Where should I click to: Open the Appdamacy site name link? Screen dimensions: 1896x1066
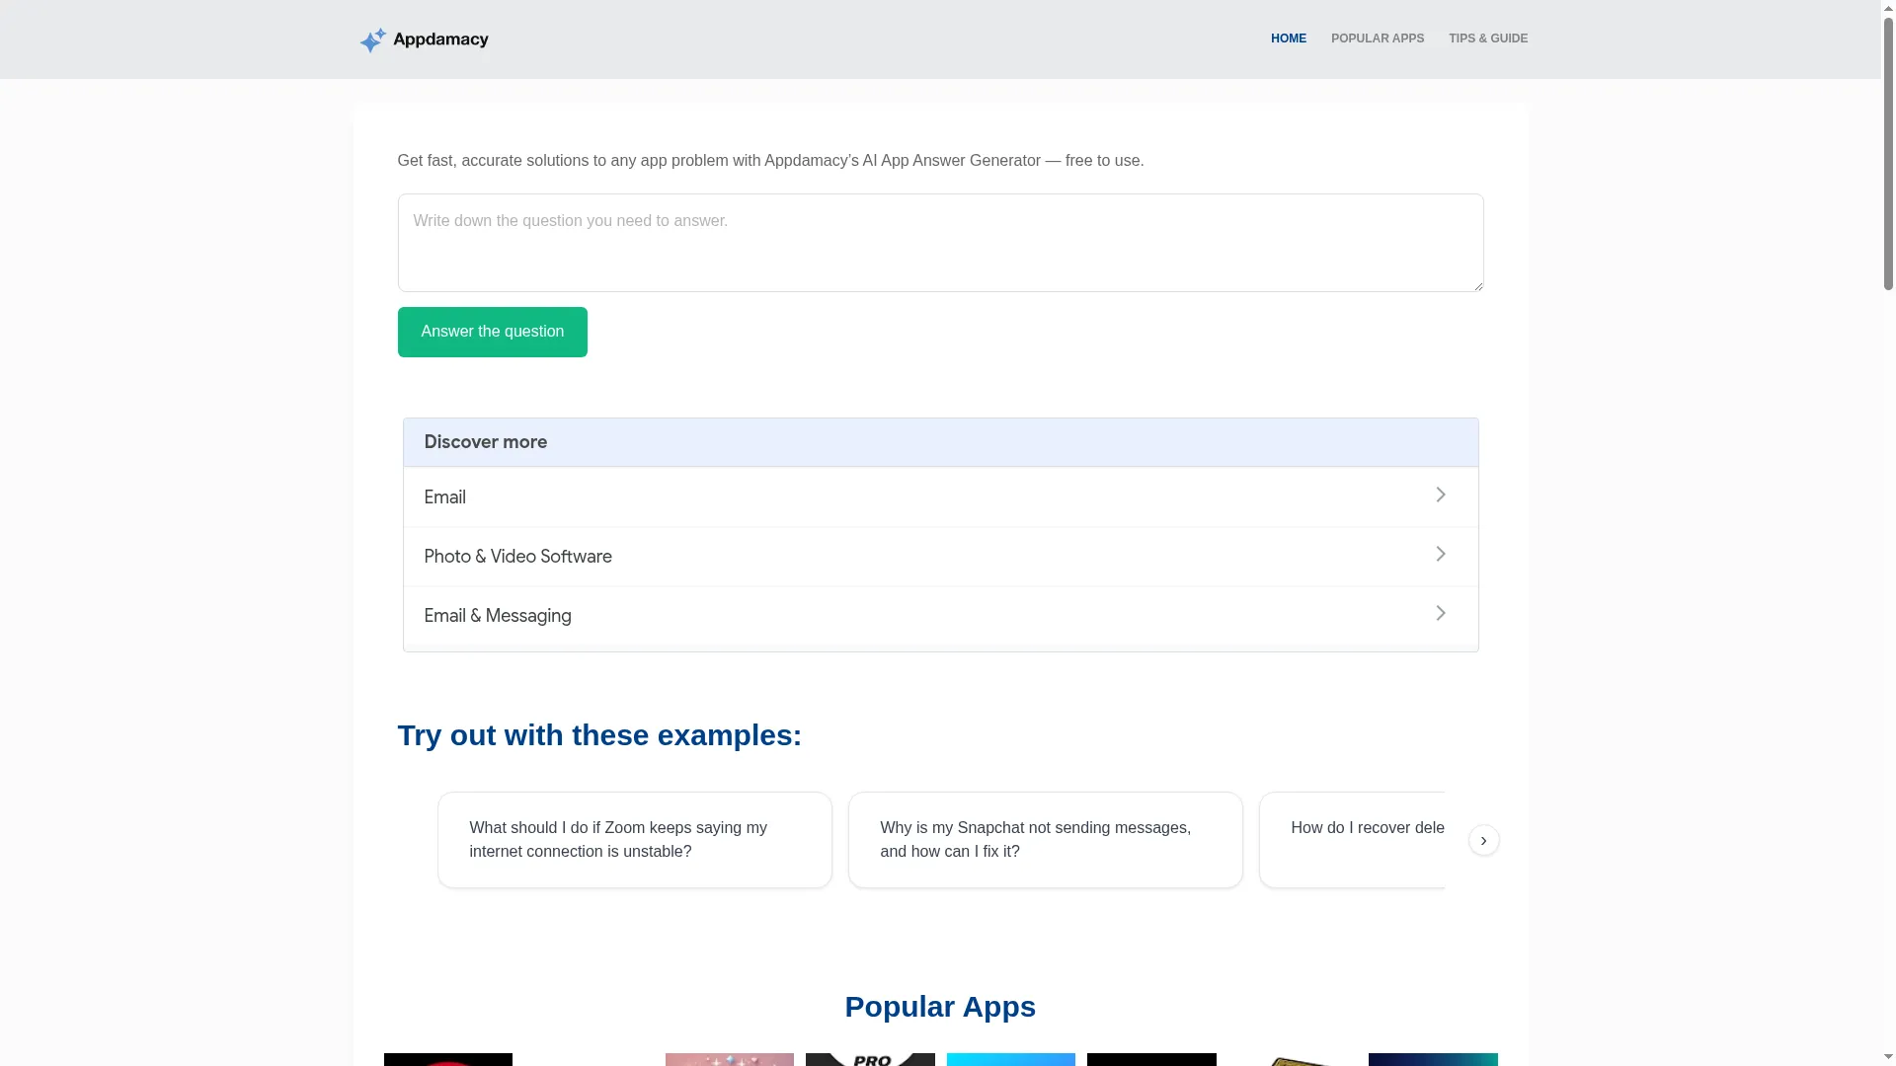coord(440,39)
